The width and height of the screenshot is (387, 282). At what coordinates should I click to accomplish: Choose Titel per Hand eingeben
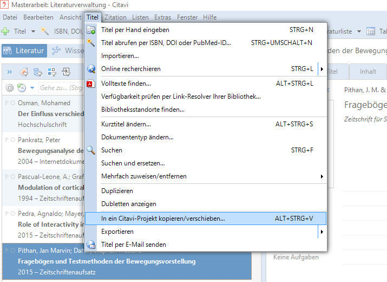coord(206,30)
